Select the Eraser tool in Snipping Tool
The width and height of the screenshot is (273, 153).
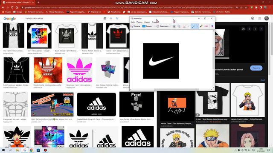[x=206, y=26]
